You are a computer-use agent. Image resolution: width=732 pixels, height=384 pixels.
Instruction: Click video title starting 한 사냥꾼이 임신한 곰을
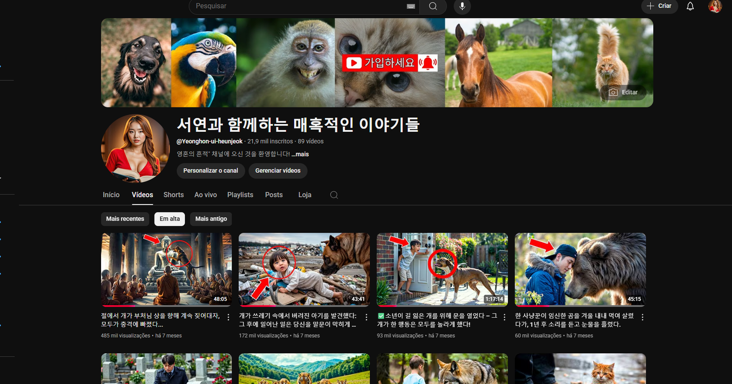point(575,320)
